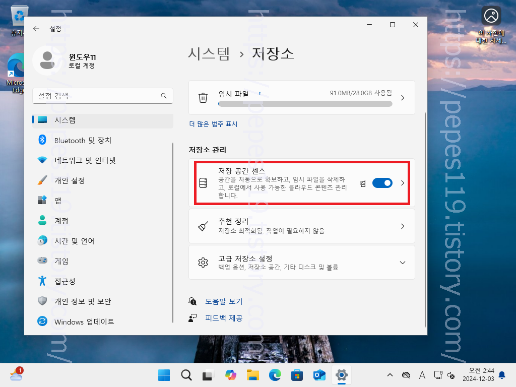Image resolution: width=516 pixels, height=387 pixels.
Task: Click the broom icon of 추천 정리
Action: pos(203,226)
